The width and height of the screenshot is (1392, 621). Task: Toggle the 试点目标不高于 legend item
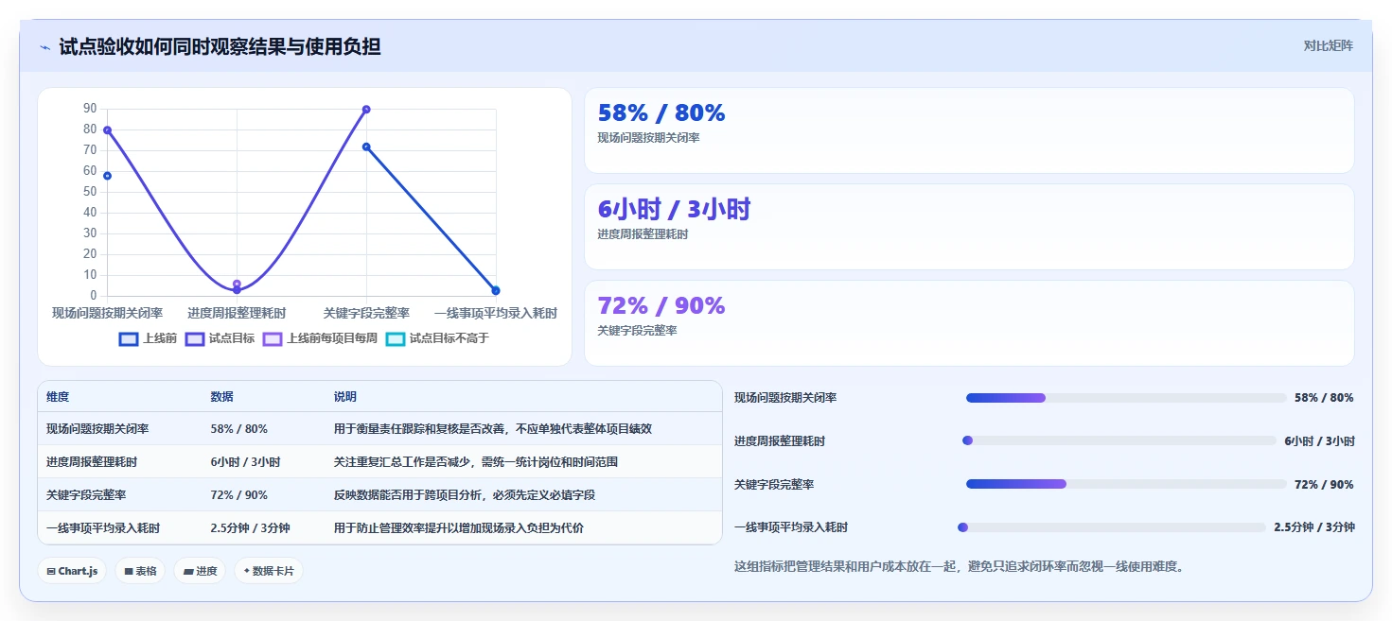(x=438, y=338)
